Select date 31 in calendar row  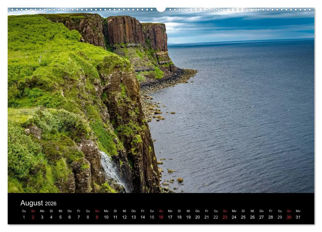298,217
